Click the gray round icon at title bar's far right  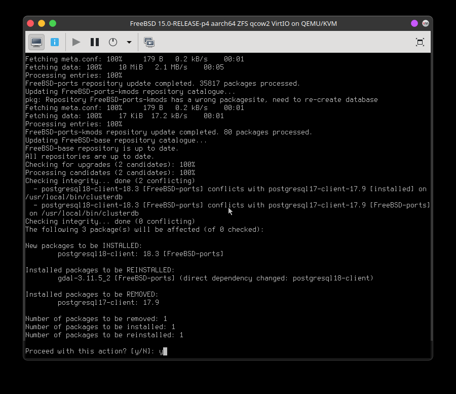pos(426,23)
